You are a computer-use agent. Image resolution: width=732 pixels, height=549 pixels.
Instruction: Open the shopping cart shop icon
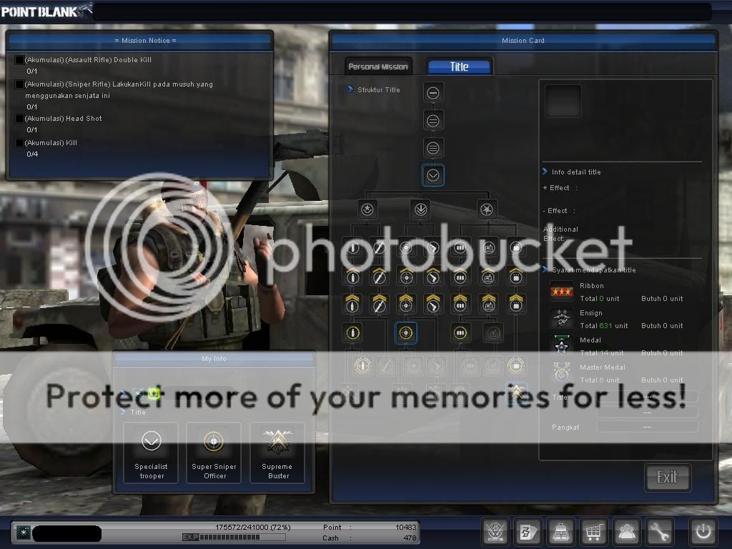[593, 531]
